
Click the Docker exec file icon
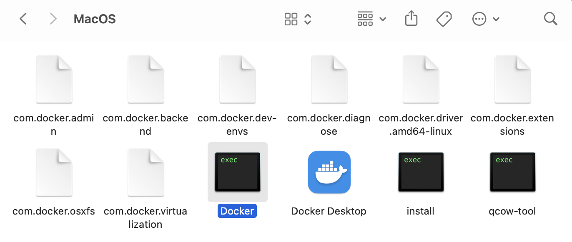pyautogui.click(x=237, y=172)
